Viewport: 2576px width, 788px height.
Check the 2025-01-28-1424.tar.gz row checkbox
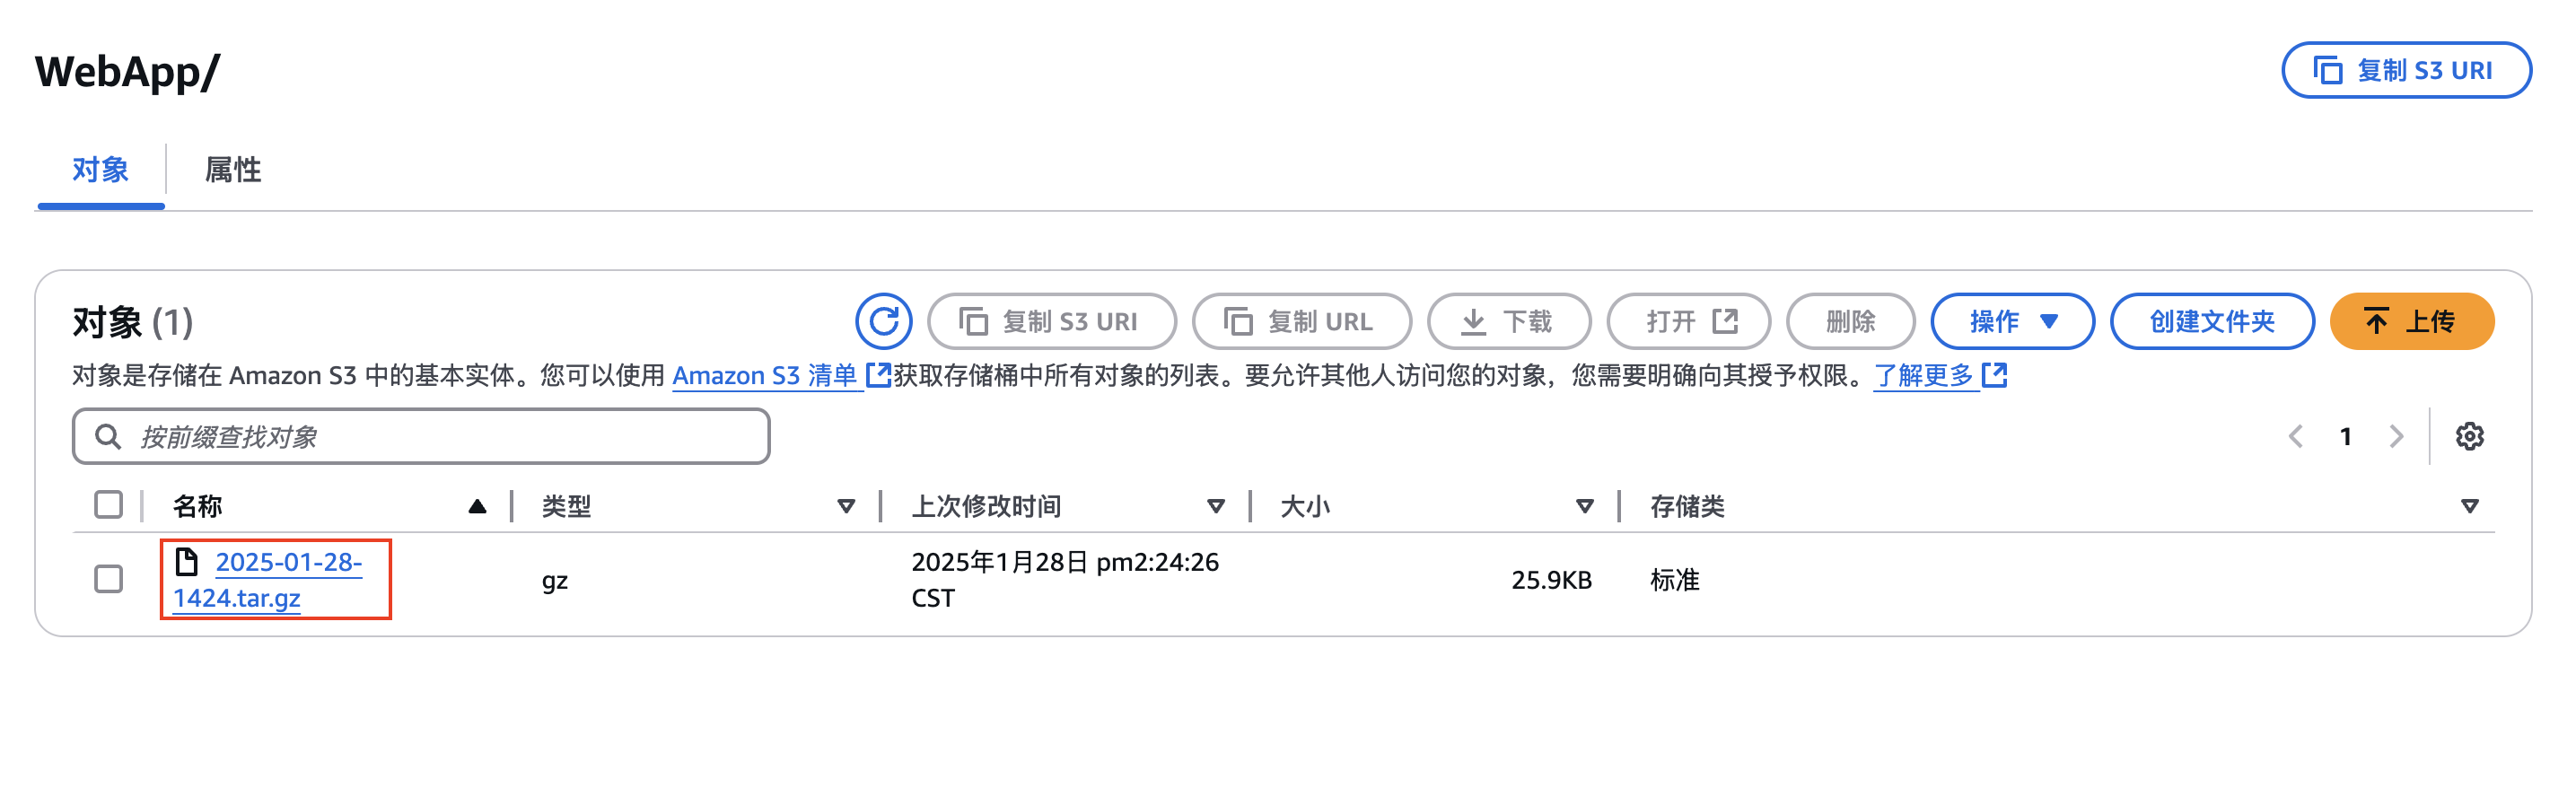tap(108, 579)
